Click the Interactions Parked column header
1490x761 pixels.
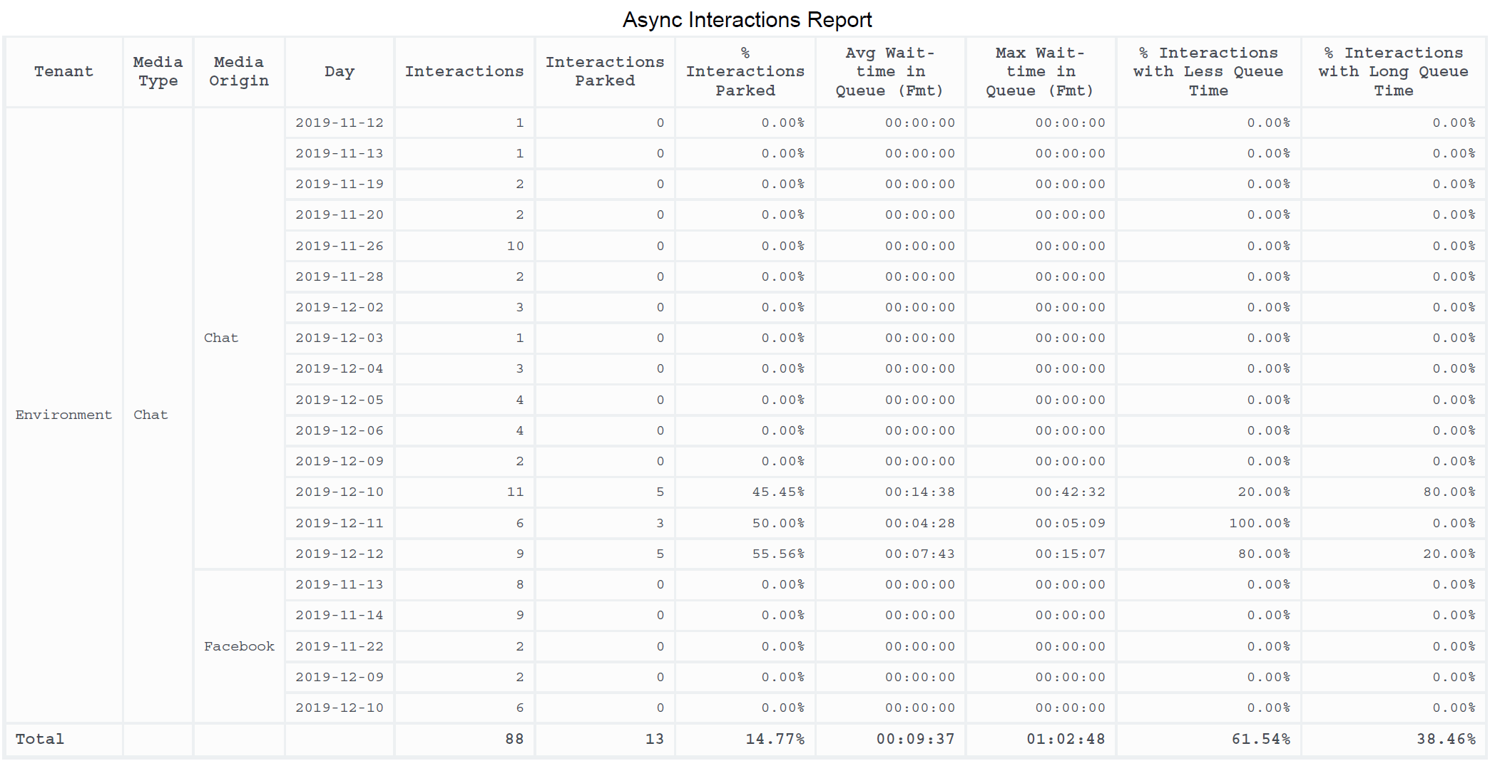pyautogui.click(x=605, y=72)
